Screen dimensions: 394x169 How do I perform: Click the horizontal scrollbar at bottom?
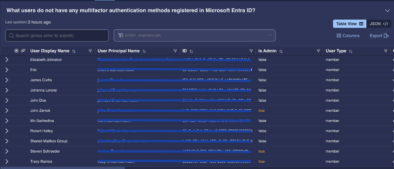[x=63, y=168]
